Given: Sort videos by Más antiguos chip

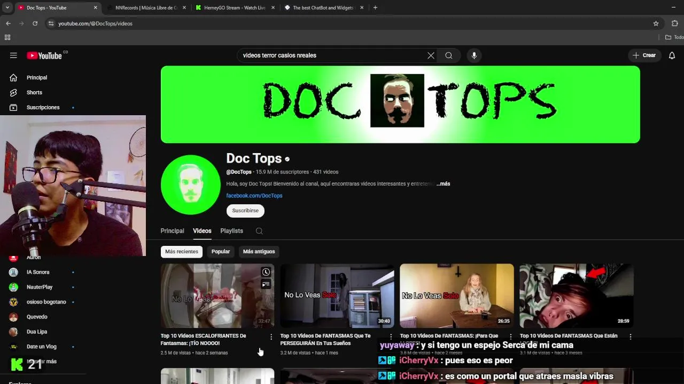Looking at the screenshot, I should (259, 252).
